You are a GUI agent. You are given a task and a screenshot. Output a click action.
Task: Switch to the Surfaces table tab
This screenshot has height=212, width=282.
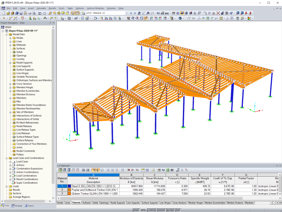(x=86, y=203)
